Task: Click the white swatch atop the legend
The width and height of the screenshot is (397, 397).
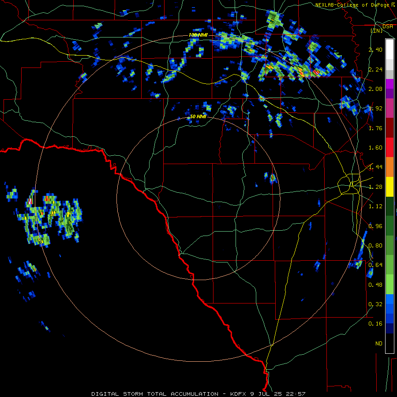Action: 390,49
